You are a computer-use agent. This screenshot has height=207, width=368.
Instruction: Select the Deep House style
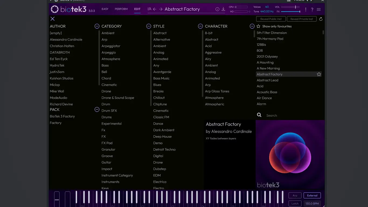(162, 136)
